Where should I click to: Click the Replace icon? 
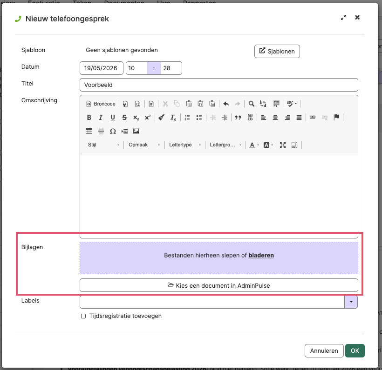tap(263, 104)
